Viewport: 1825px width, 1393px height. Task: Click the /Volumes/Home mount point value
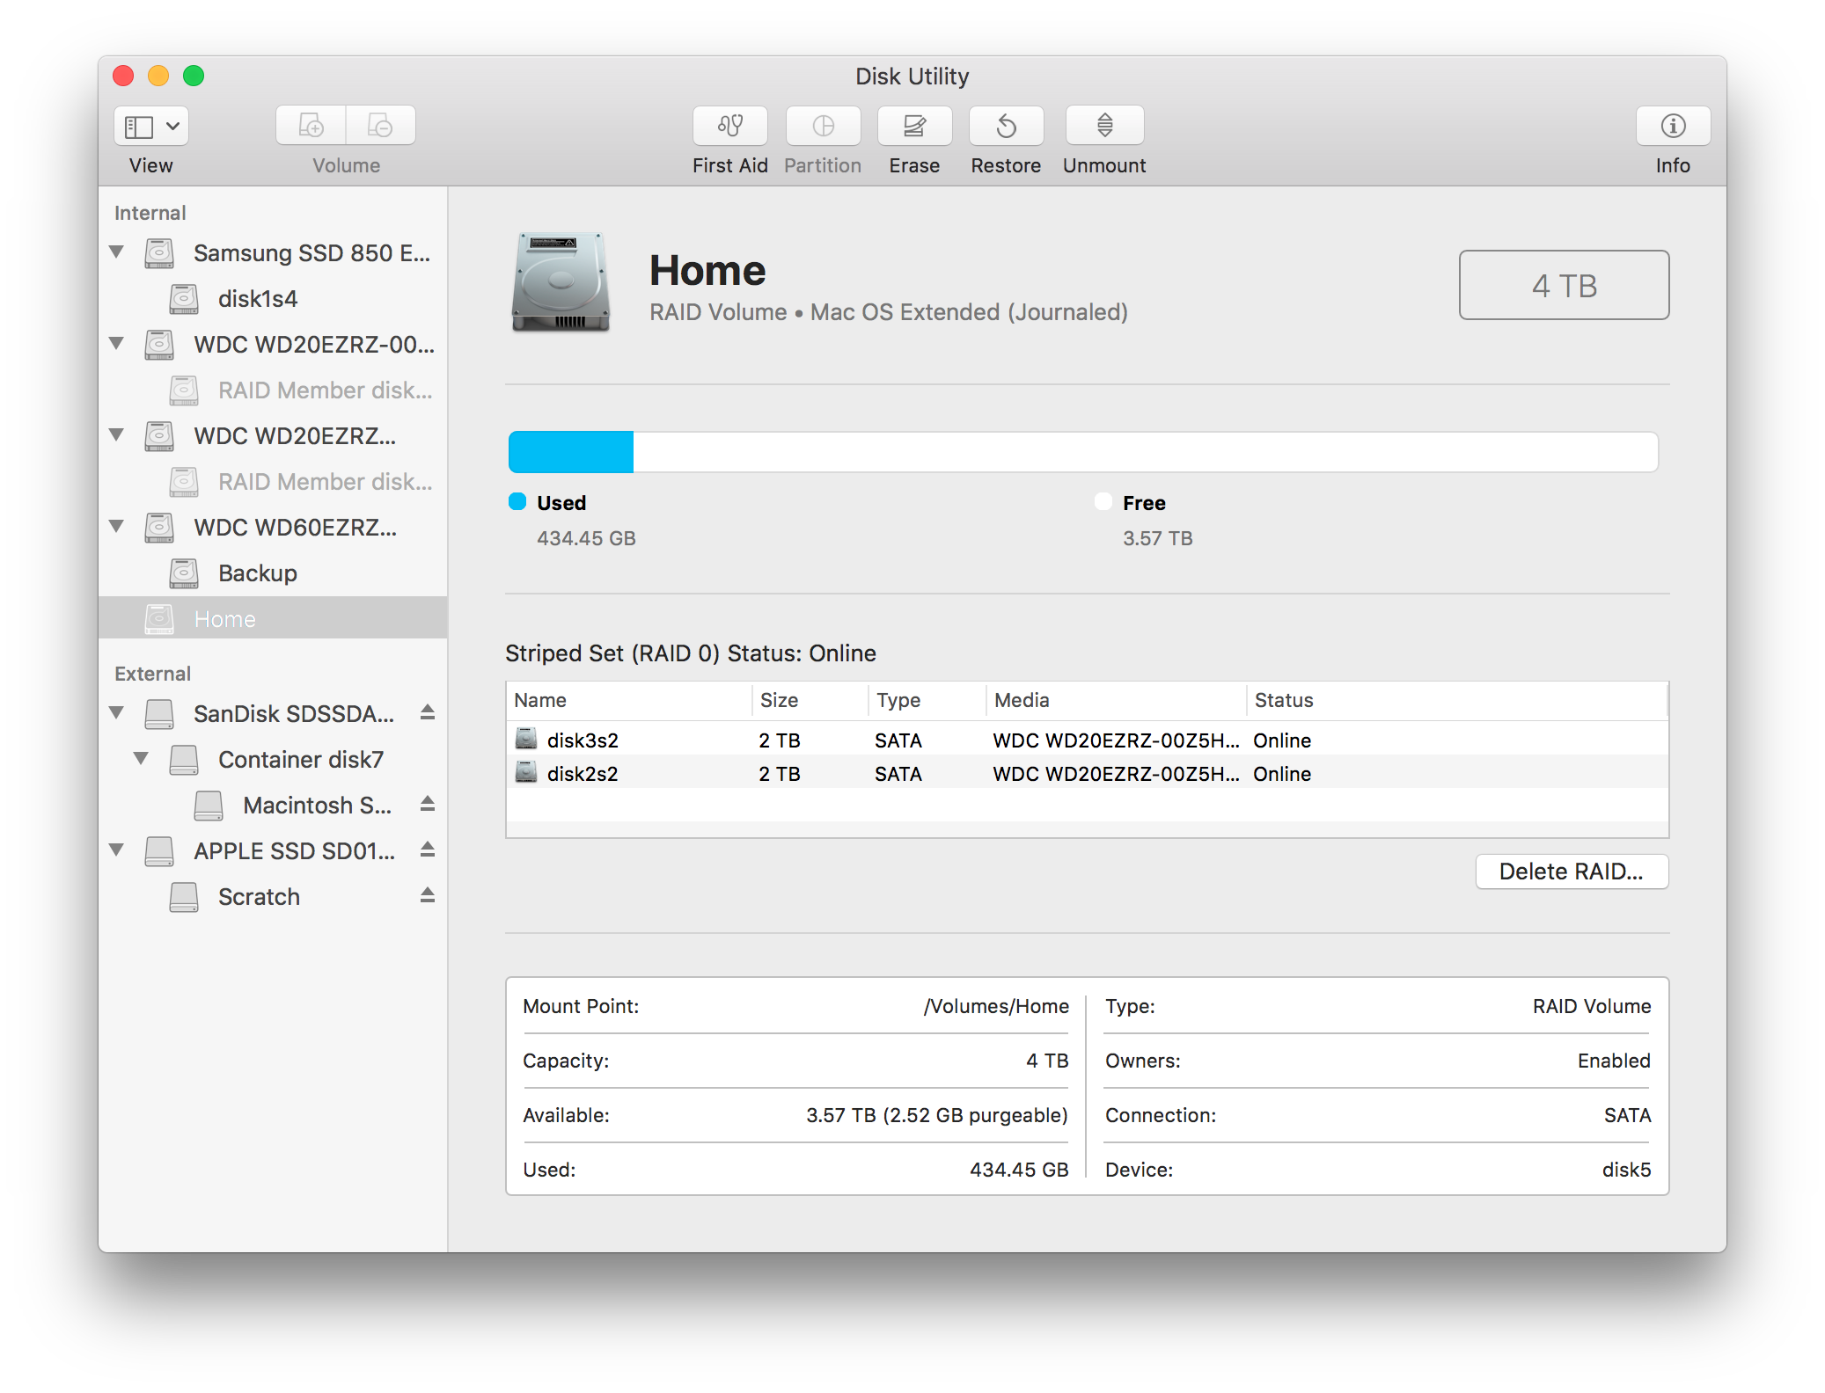[x=996, y=1006]
